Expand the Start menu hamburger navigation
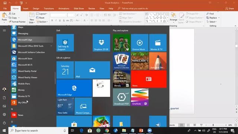 click(4, 31)
